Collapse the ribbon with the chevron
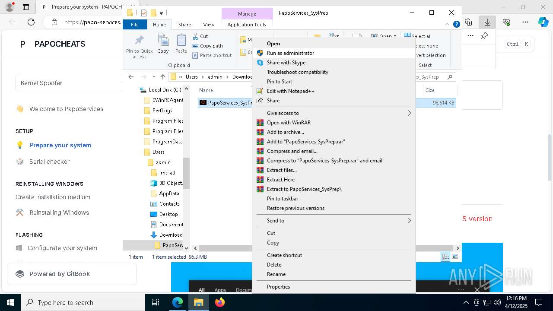The height and width of the screenshot is (311, 553). click(448, 25)
